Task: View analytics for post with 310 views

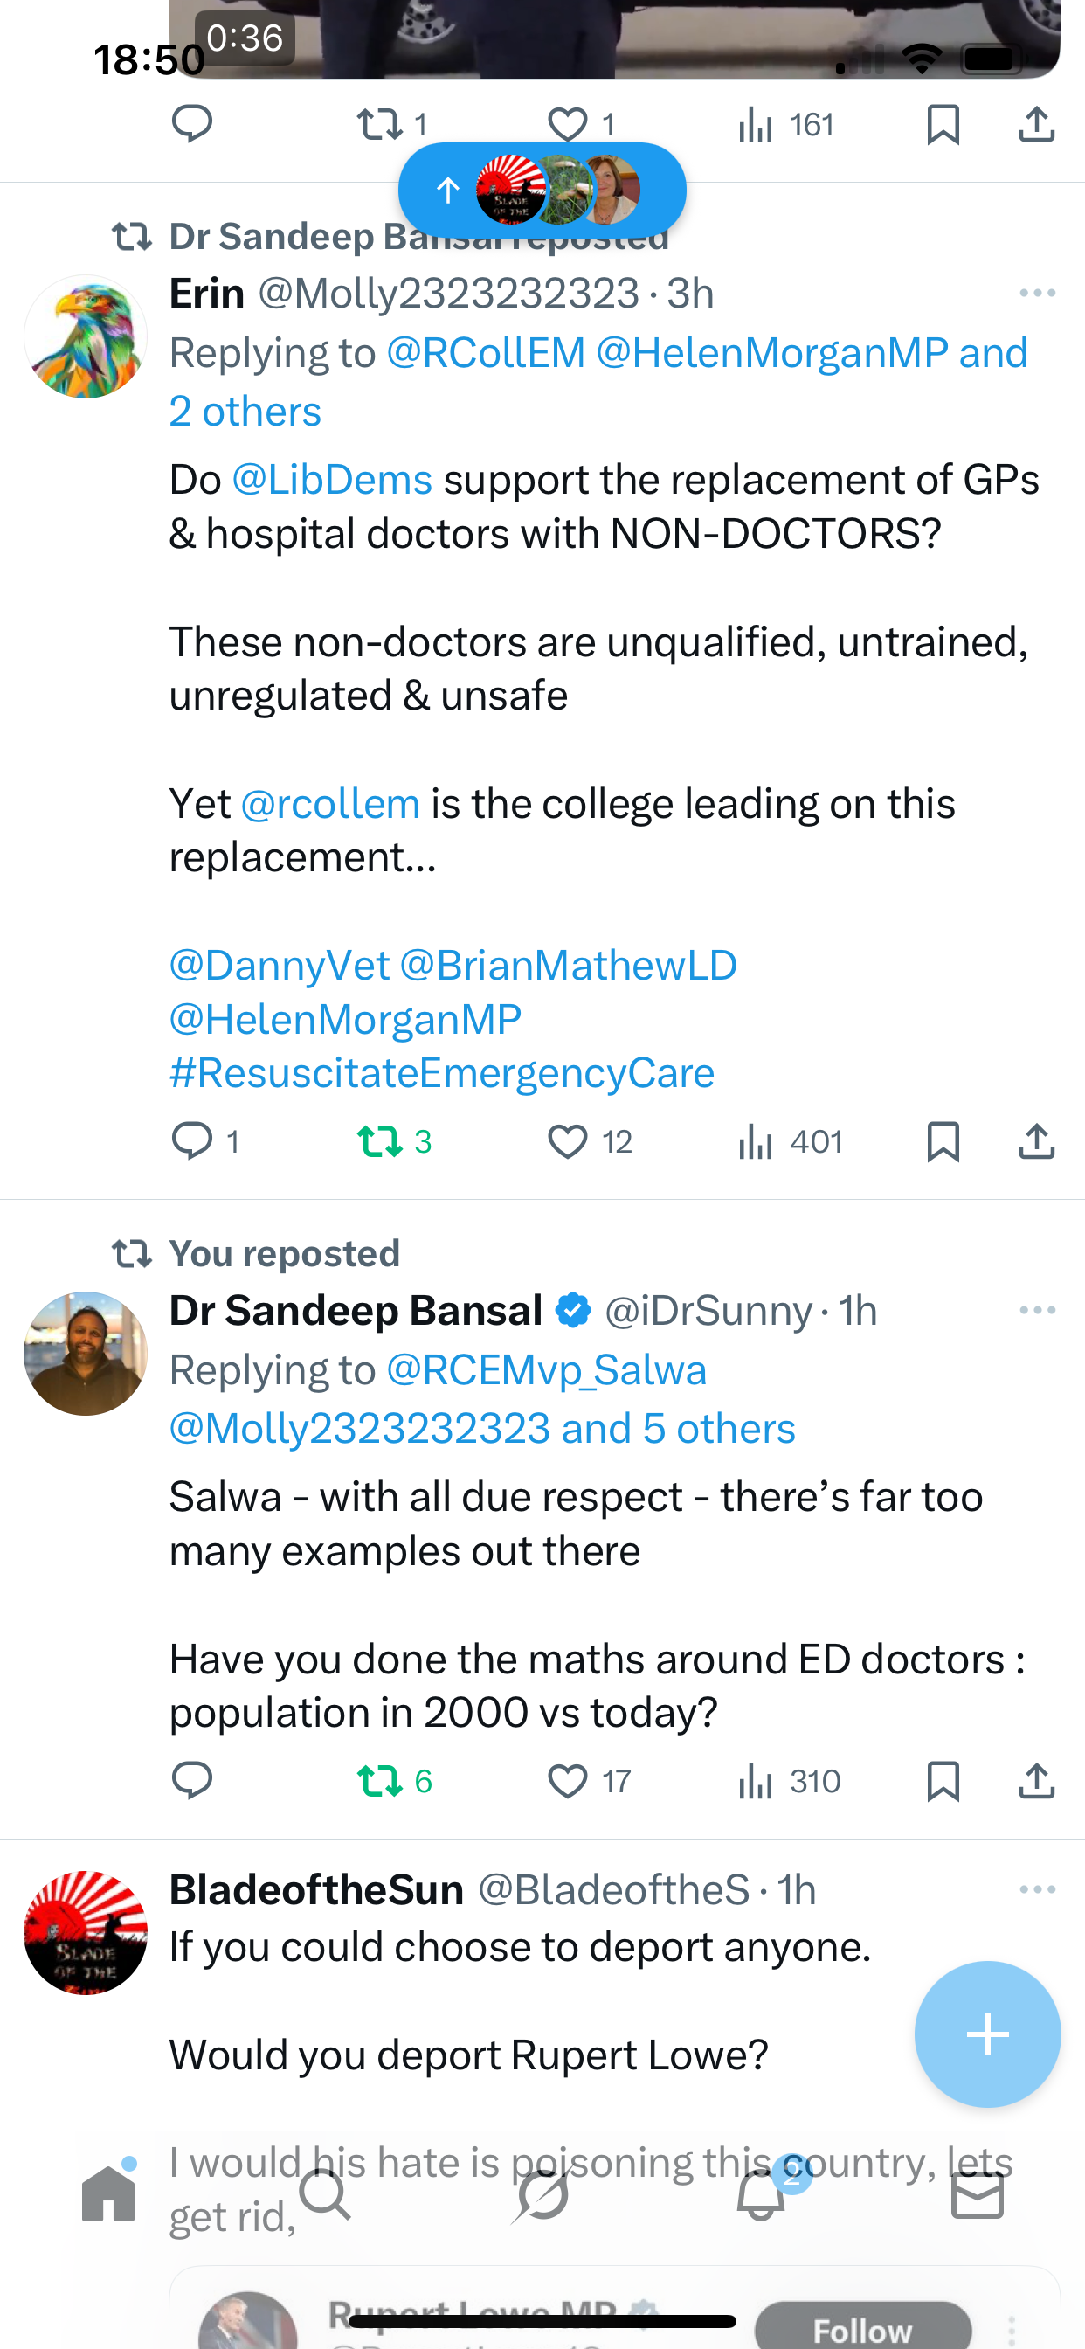Action: [x=789, y=1781]
